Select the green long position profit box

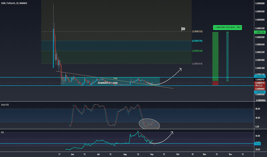(x=215, y=57)
